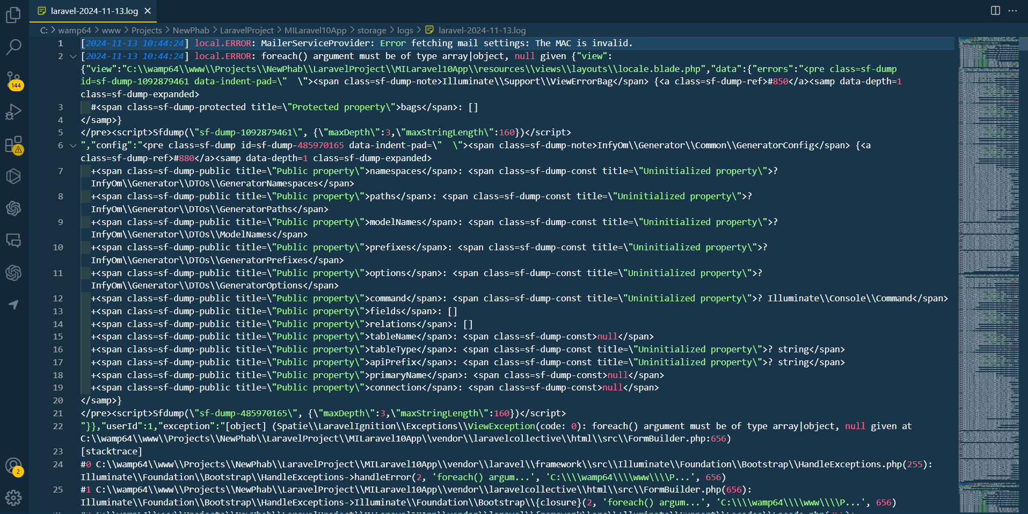Image resolution: width=1028 pixels, height=514 pixels.
Task: Open the Accounts menu with badge 2
Action: (13, 466)
